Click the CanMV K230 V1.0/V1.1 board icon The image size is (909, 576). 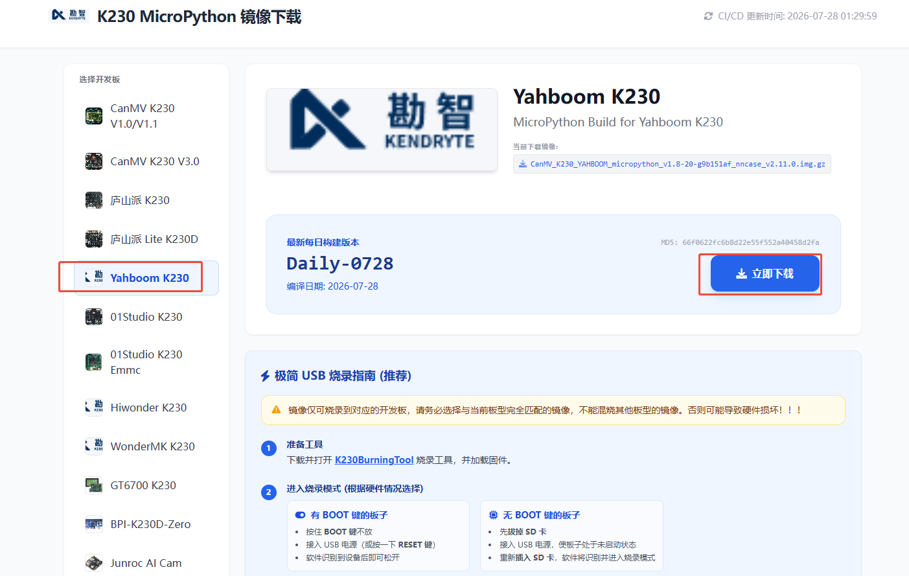click(x=94, y=116)
